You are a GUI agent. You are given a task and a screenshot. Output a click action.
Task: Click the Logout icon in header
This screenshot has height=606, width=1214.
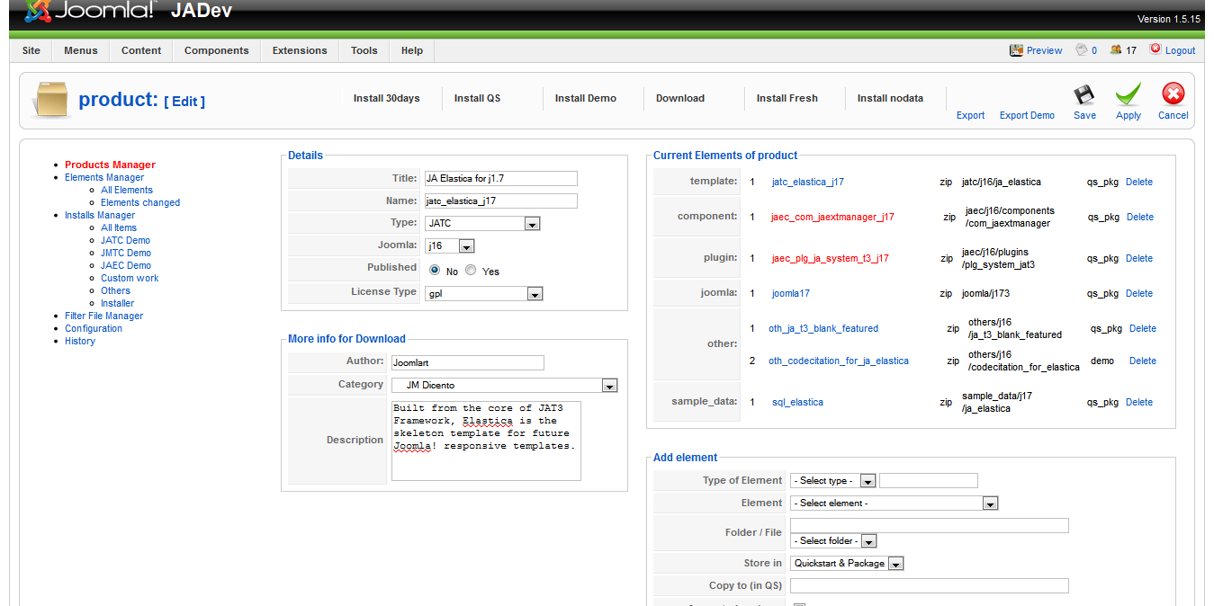coord(1156,49)
